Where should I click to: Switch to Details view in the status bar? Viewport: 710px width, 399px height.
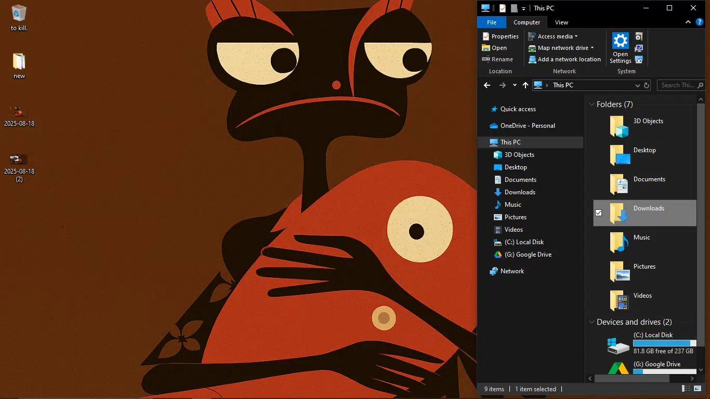(686, 389)
